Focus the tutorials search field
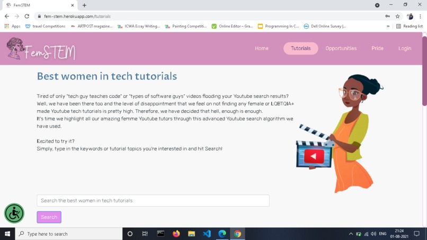 [x=153, y=200]
